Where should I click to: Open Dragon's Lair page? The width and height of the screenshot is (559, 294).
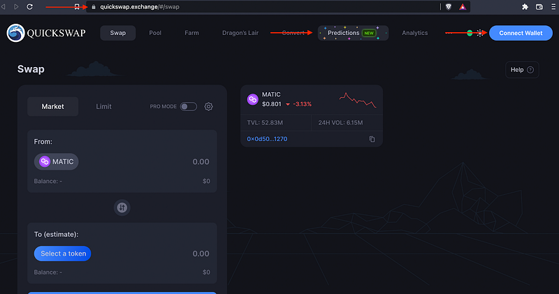coord(240,33)
